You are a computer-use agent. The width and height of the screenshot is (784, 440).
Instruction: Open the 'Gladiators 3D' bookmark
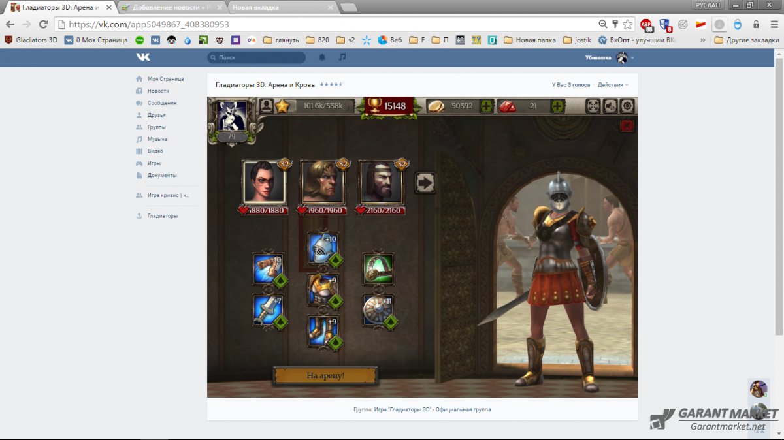click(31, 40)
